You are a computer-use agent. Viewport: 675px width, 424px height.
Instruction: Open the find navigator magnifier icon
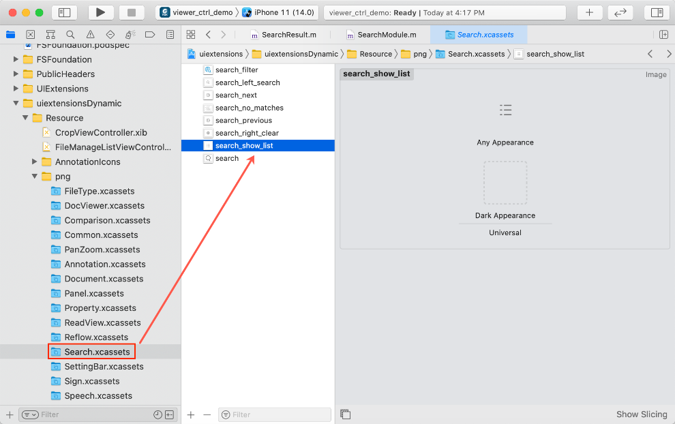click(70, 35)
